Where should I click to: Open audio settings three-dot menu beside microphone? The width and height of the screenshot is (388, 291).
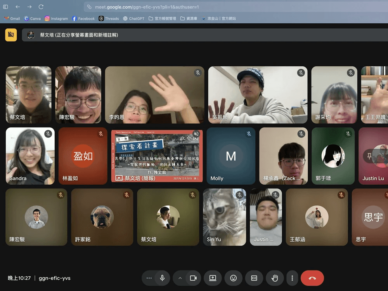[x=149, y=278]
